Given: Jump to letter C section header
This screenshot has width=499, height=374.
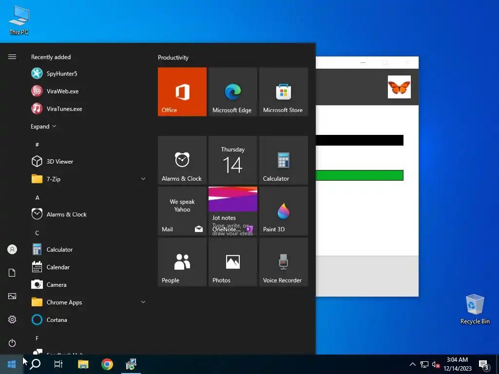Looking at the screenshot, I should click(x=37, y=233).
